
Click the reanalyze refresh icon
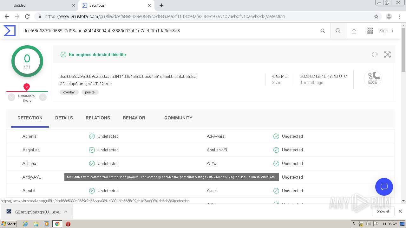point(375,54)
